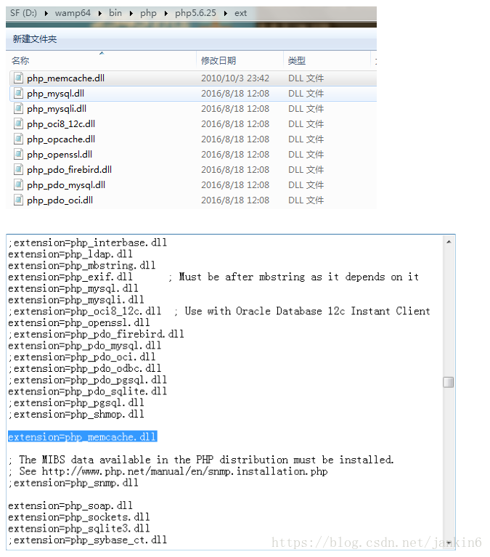Select the php_memcache.dll file name
Viewport: 490px width, 557px height.
click(x=65, y=78)
